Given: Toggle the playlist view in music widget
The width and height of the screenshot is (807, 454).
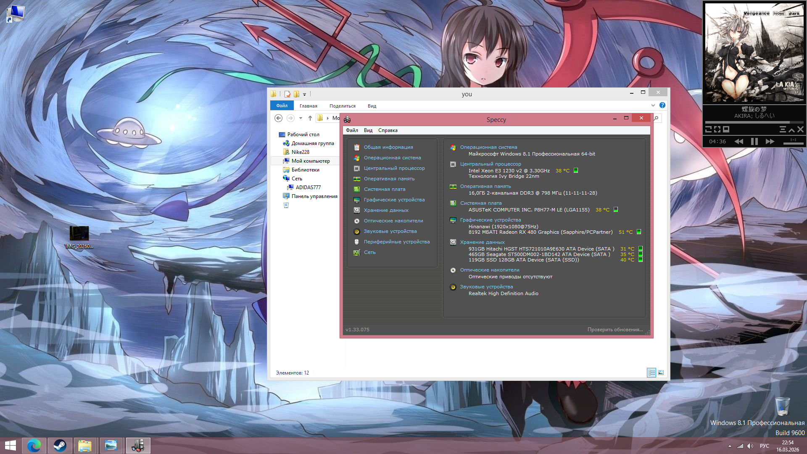Looking at the screenshot, I should (783, 129).
